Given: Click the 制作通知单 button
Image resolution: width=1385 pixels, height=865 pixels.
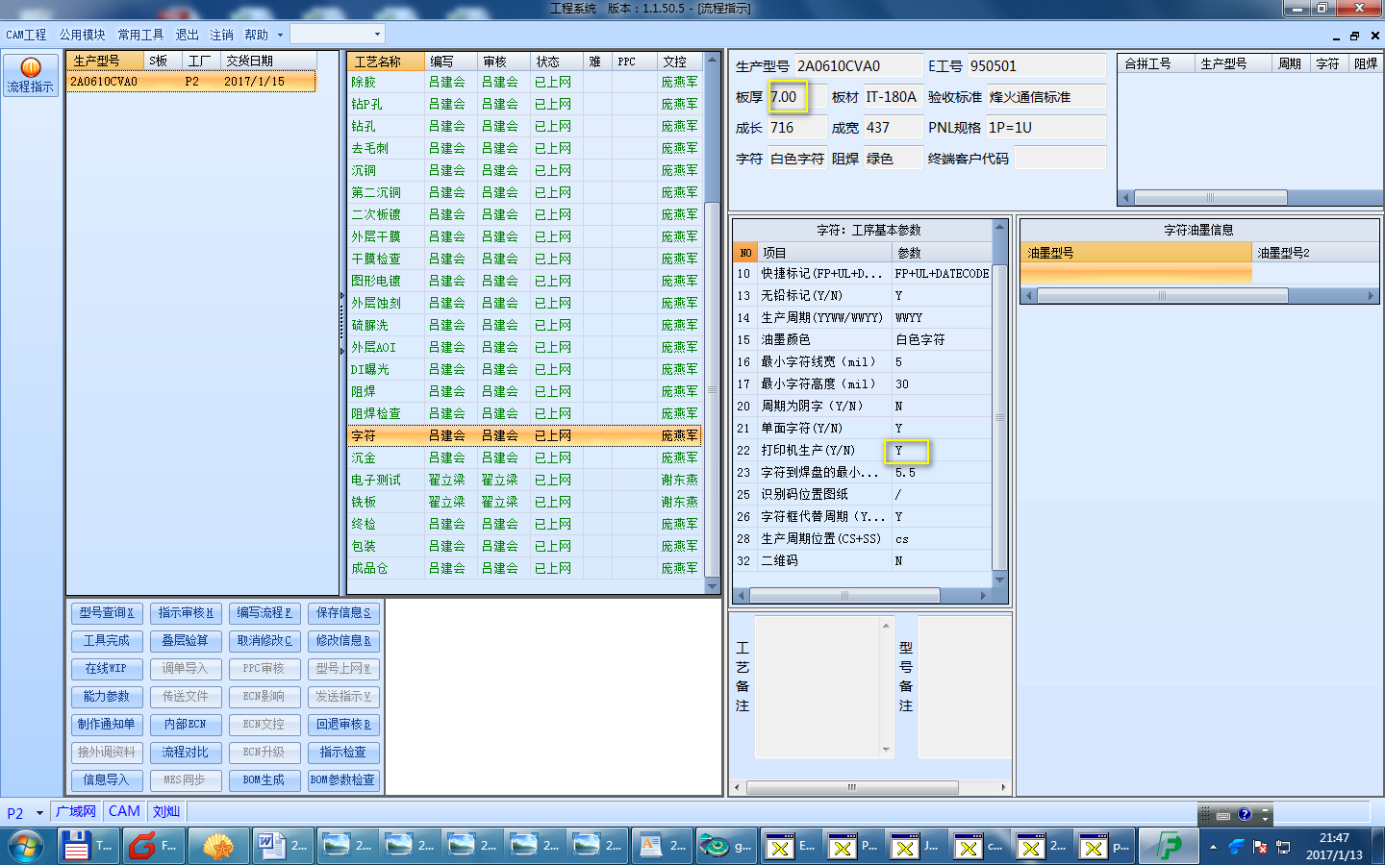Looking at the screenshot, I should [107, 724].
